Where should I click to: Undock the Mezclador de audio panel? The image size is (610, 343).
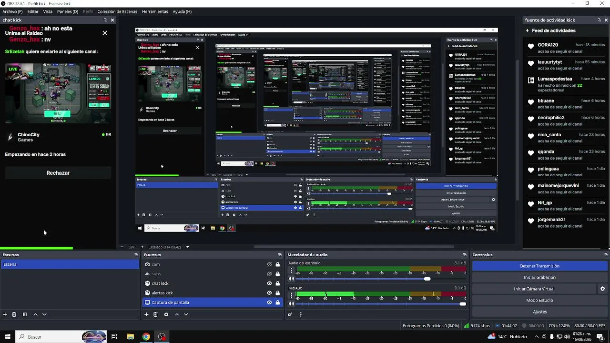[x=465, y=255]
